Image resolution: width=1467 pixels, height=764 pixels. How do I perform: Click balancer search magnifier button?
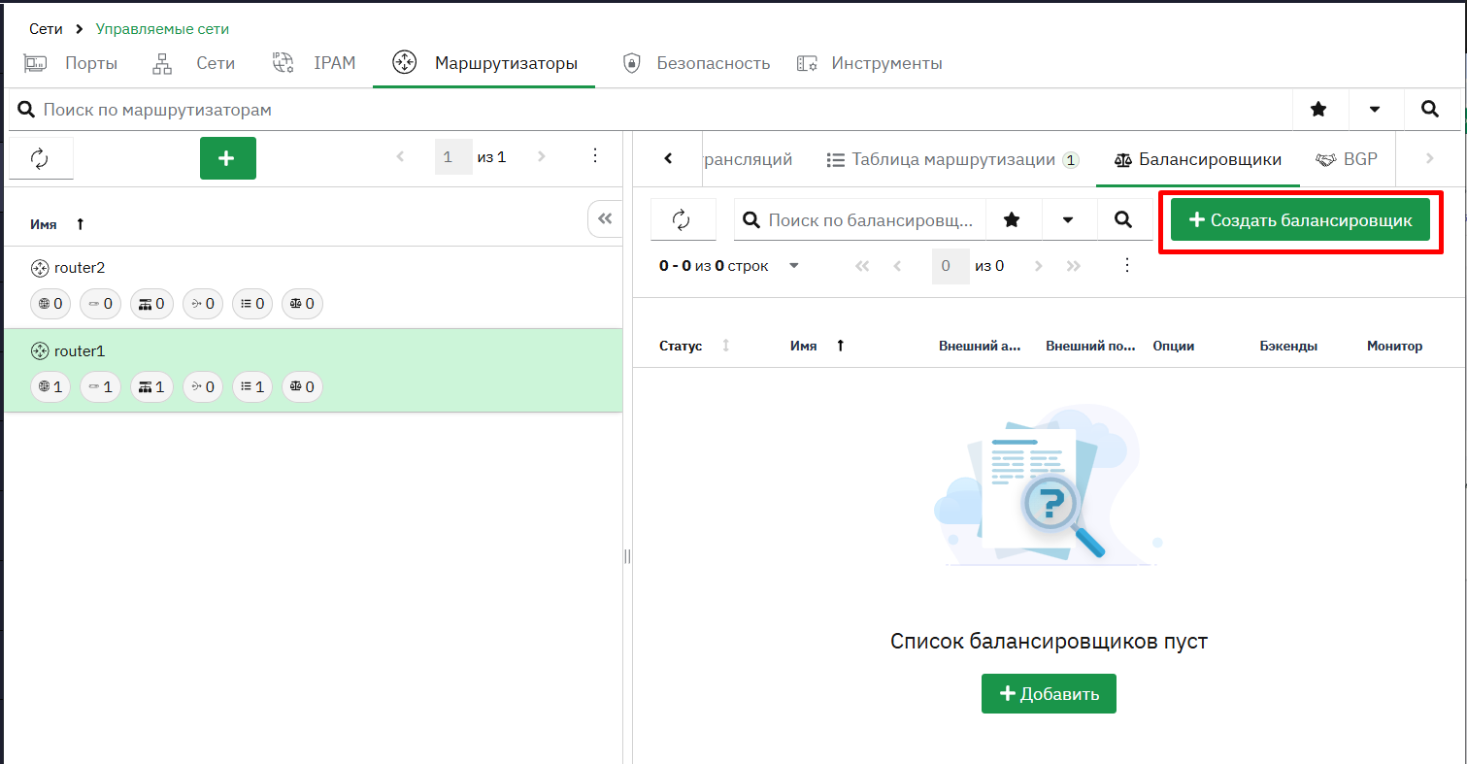(x=1124, y=219)
